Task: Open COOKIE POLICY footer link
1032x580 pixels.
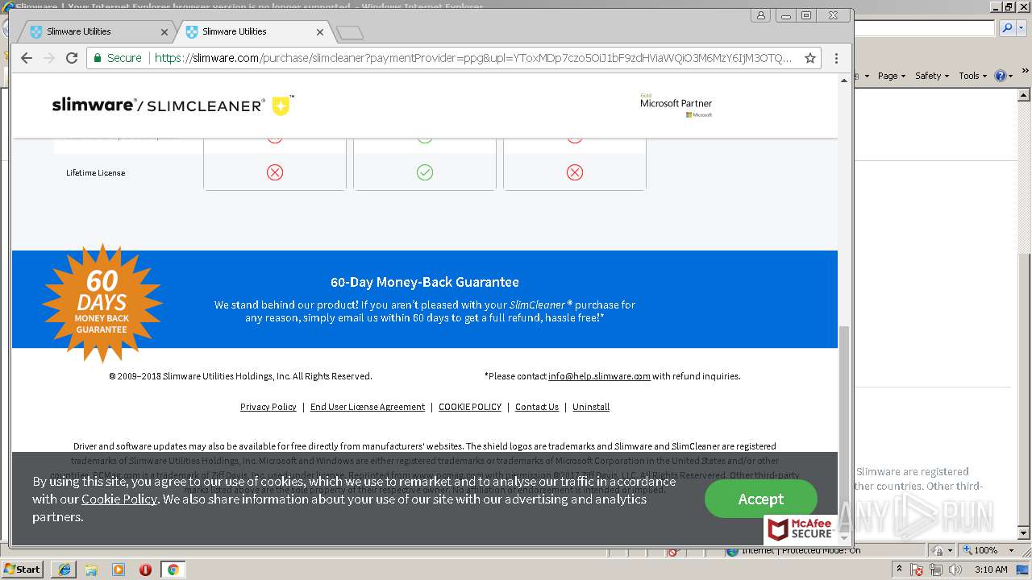Action: [470, 407]
